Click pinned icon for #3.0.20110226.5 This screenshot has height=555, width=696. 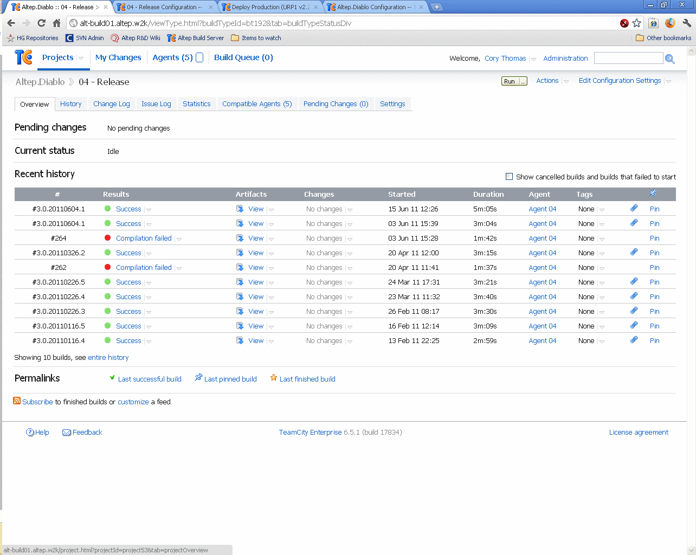(634, 281)
